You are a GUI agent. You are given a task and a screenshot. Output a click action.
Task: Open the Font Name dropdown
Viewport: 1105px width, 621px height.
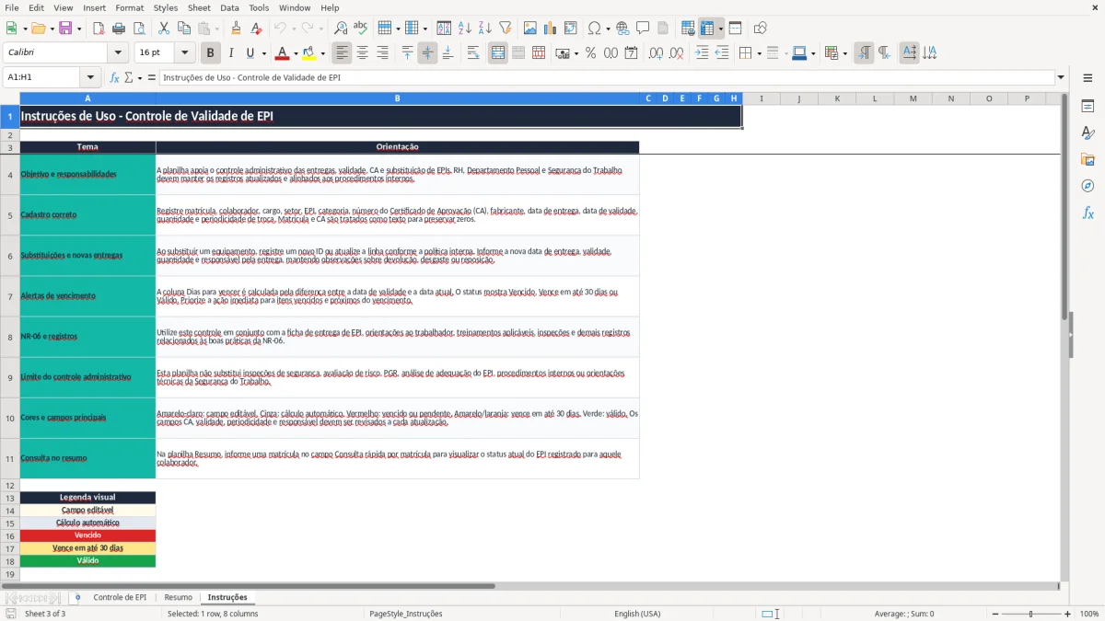click(117, 53)
